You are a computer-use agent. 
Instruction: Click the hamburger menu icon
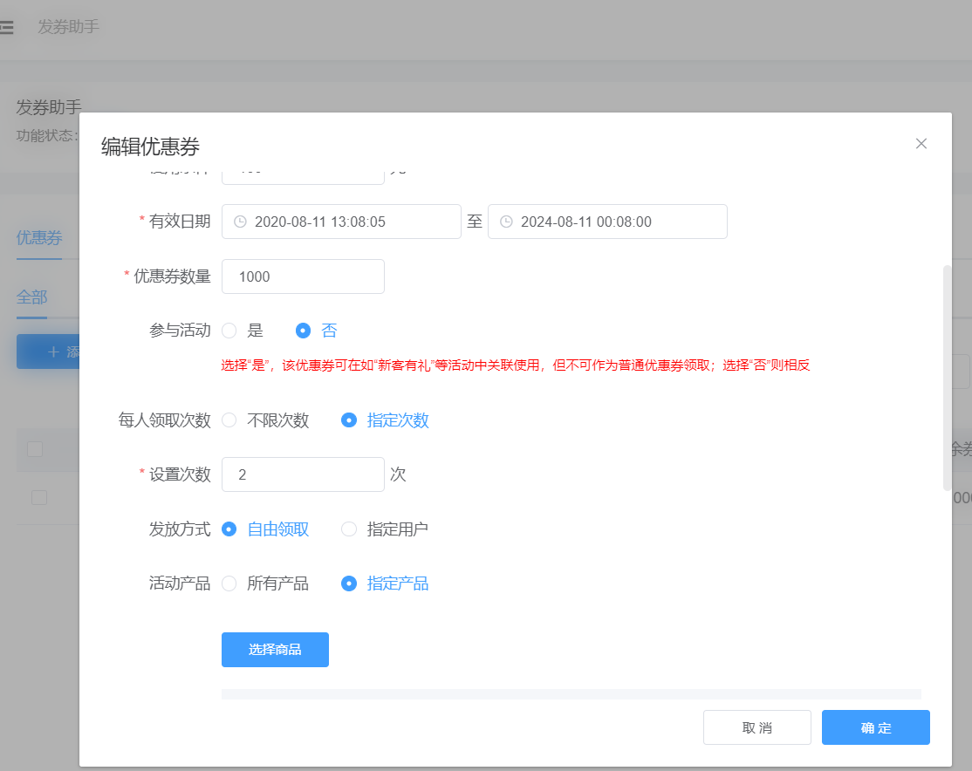coord(7,27)
